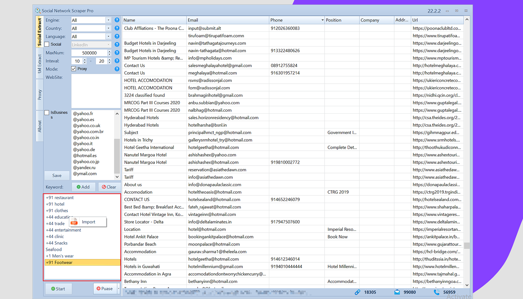523x299 pixels.
Task: Click the Save button
Action: point(57,176)
